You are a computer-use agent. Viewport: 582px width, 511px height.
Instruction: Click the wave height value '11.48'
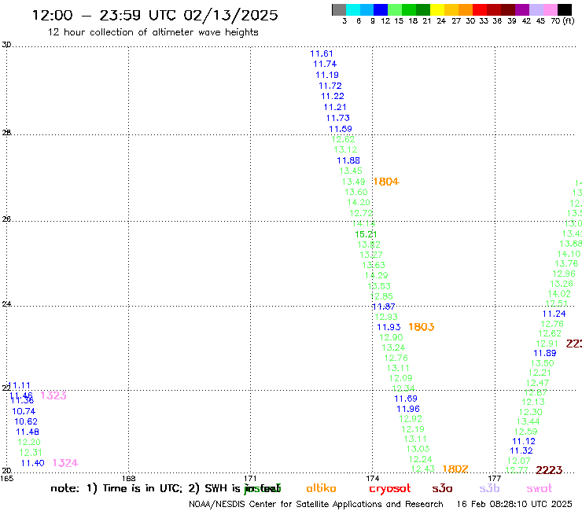pyautogui.click(x=28, y=432)
